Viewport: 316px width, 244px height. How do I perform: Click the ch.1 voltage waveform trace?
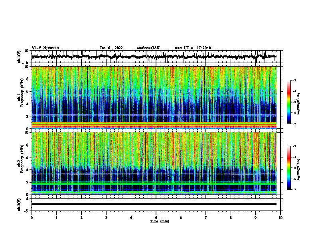pyautogui.click(x=154, y=57)
